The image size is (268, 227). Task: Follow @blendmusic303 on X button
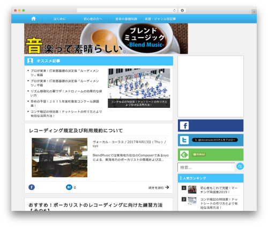tap(215, 140)
